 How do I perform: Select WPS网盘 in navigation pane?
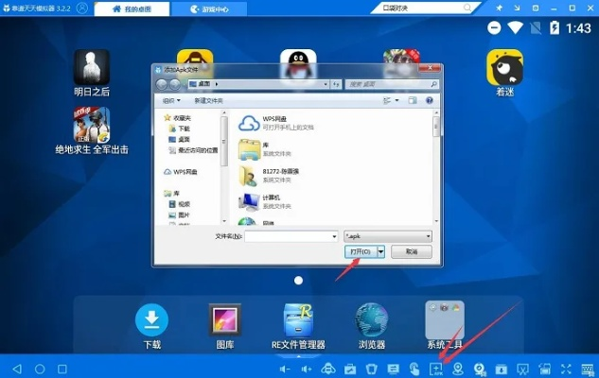pos(181,172)
